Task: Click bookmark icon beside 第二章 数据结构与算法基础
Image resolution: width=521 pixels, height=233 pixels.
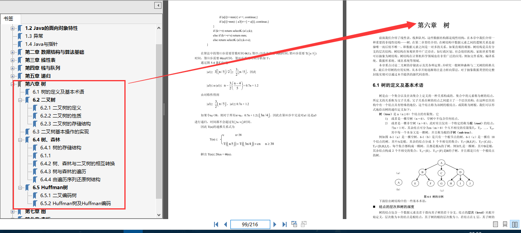Action: pos(20,52)
